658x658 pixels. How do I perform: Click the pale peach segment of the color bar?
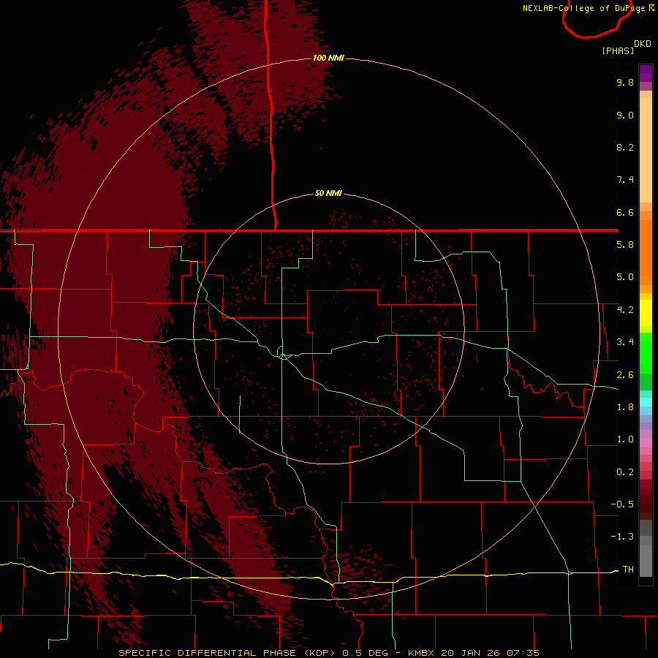646,150
